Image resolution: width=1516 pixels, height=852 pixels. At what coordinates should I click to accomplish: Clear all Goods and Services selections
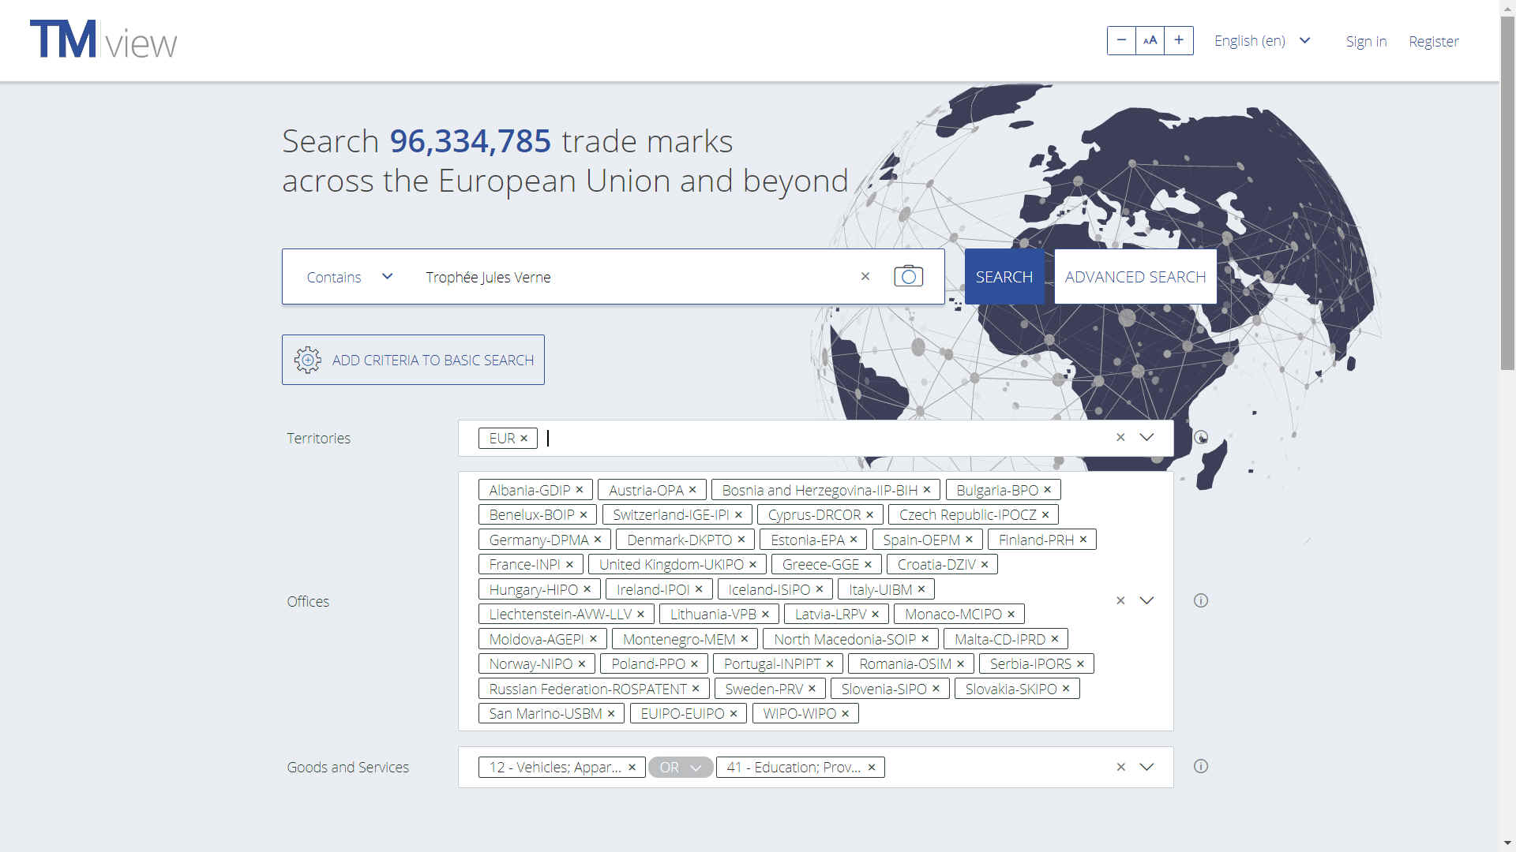point(1120,767)
